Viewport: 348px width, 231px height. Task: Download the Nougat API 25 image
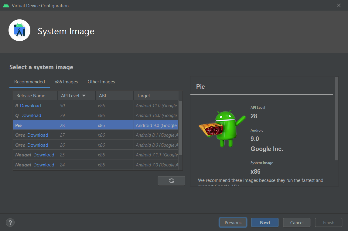point(44,155)
